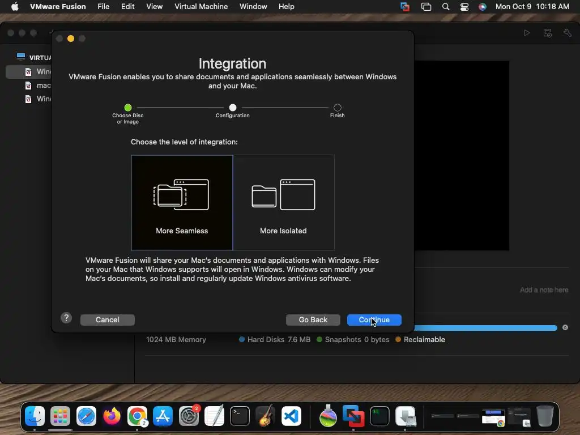This screenshot has height=435, width=580.
Task: Click the 1024 MB Memory text
Action: coord(176,340)
